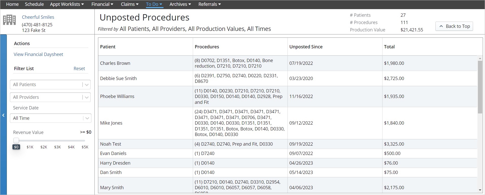Collapse the sidebar with the left chevron
Screen dimensions: 485x195
(x=4, y=115)
